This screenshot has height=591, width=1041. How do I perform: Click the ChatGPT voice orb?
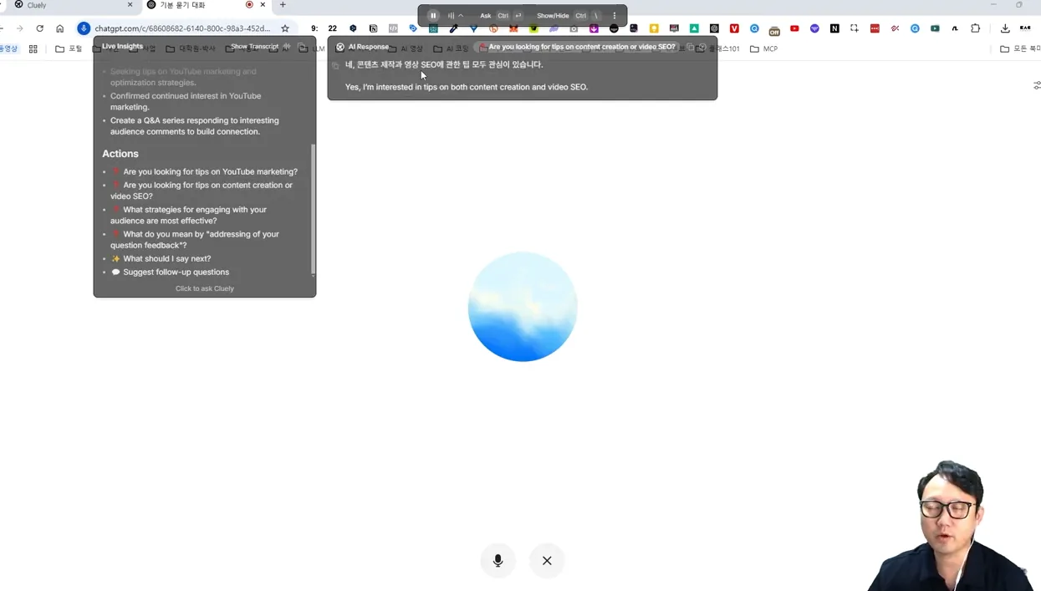[x=523, y=307]
